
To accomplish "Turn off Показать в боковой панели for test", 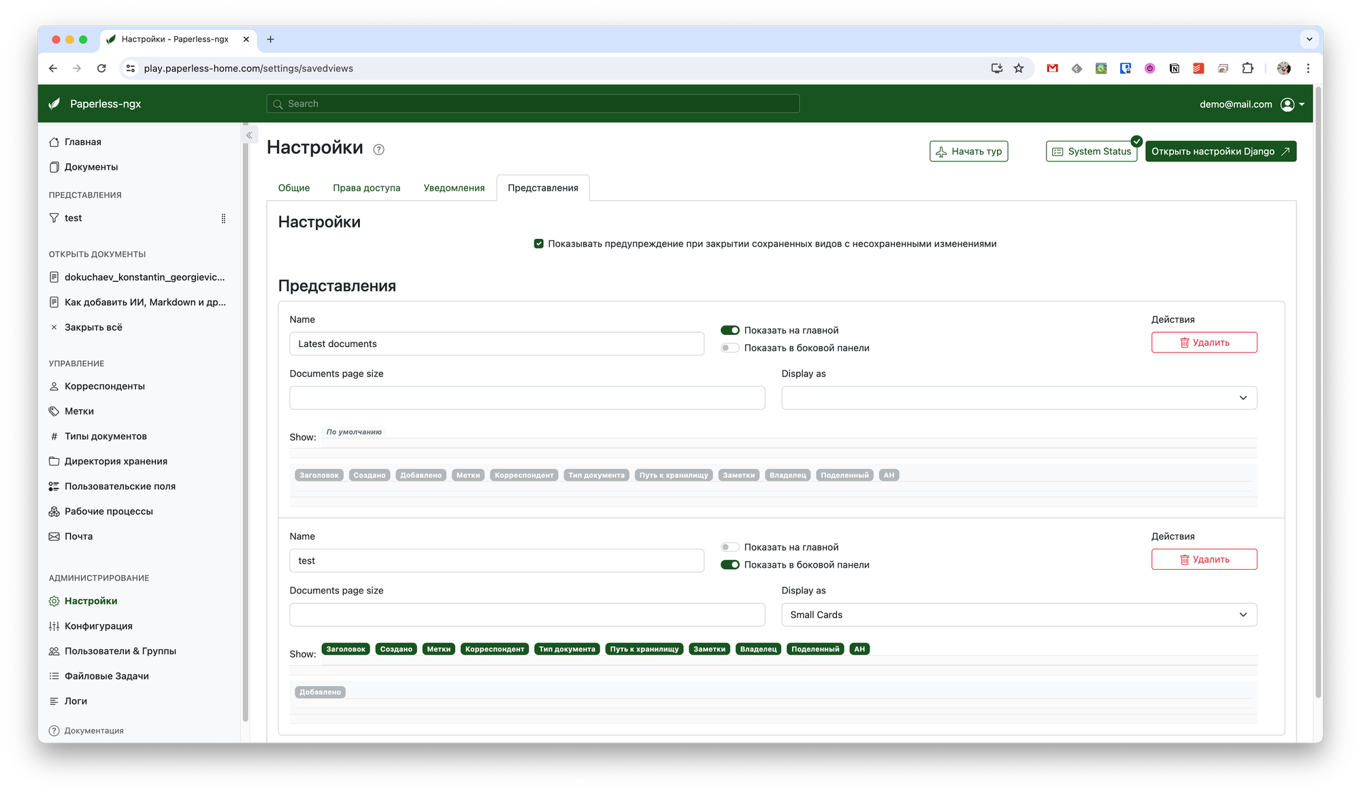I will click(x=729, y=565).
